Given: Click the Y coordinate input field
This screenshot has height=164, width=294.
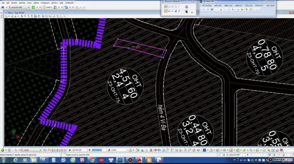Looking at the screenshot, I should [99, 150].
